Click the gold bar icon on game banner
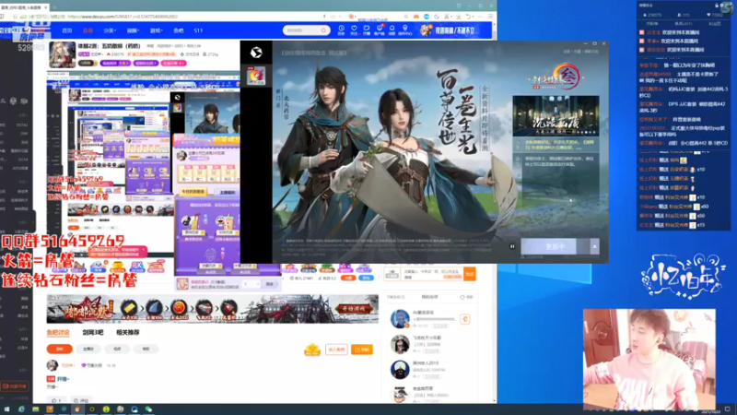The width and height of the screenshot is (737, 415). click(x=129, y=309)
